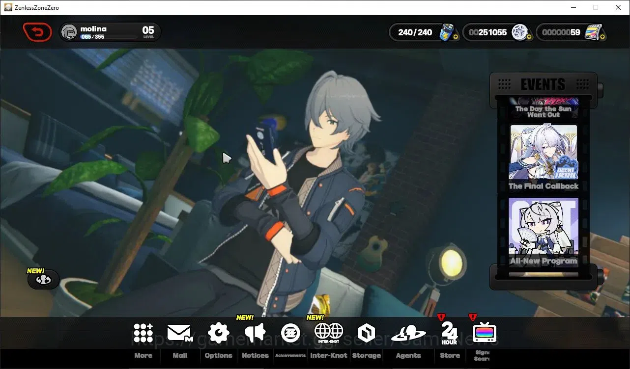The image size is (630, 369).
Task: Click the Events panel scrollbar at bottom
Action: [x=544, y=275]
